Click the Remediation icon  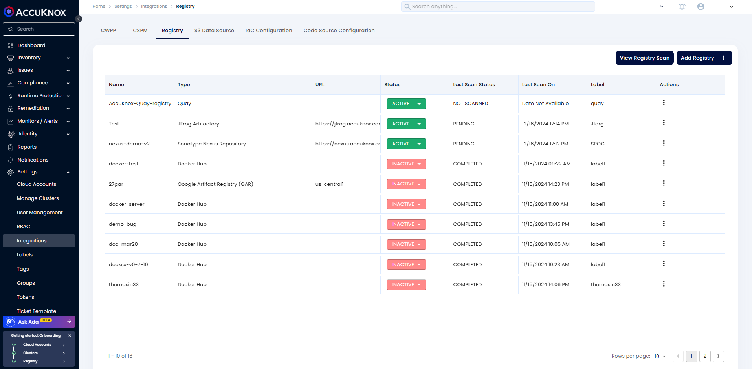coord(11,109)
